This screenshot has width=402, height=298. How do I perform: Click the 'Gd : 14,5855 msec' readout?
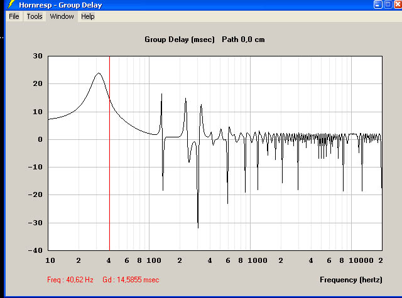(131, 280)
